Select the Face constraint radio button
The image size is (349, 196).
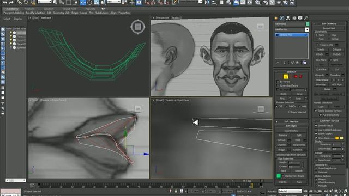tap(317, 39)
